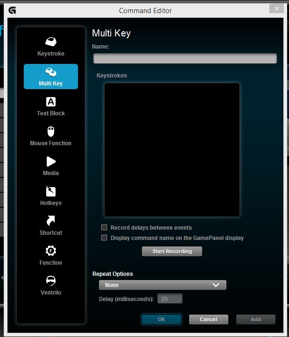Select the Function gear icon

51,251
